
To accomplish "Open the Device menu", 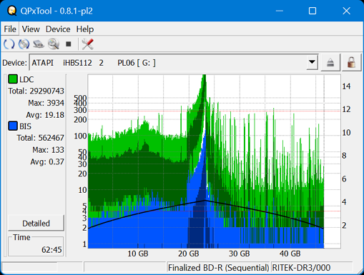I will 58,29.
